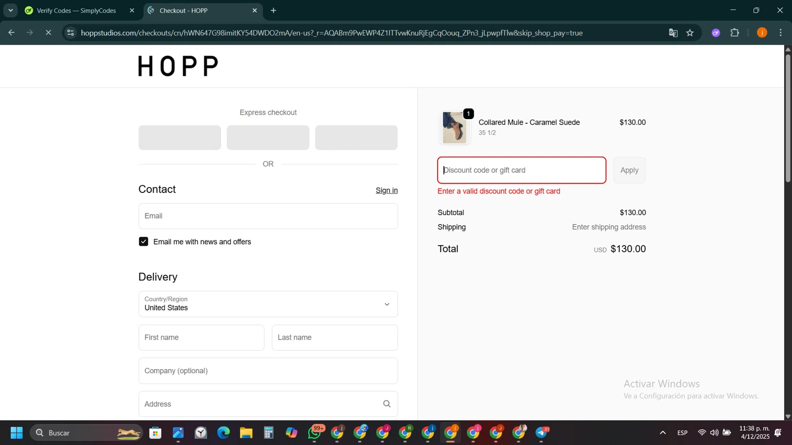Open the tab search dropdown arrow
Viewport: 792px width, 445px height.
pyautogui.click(x=11, y=11)
